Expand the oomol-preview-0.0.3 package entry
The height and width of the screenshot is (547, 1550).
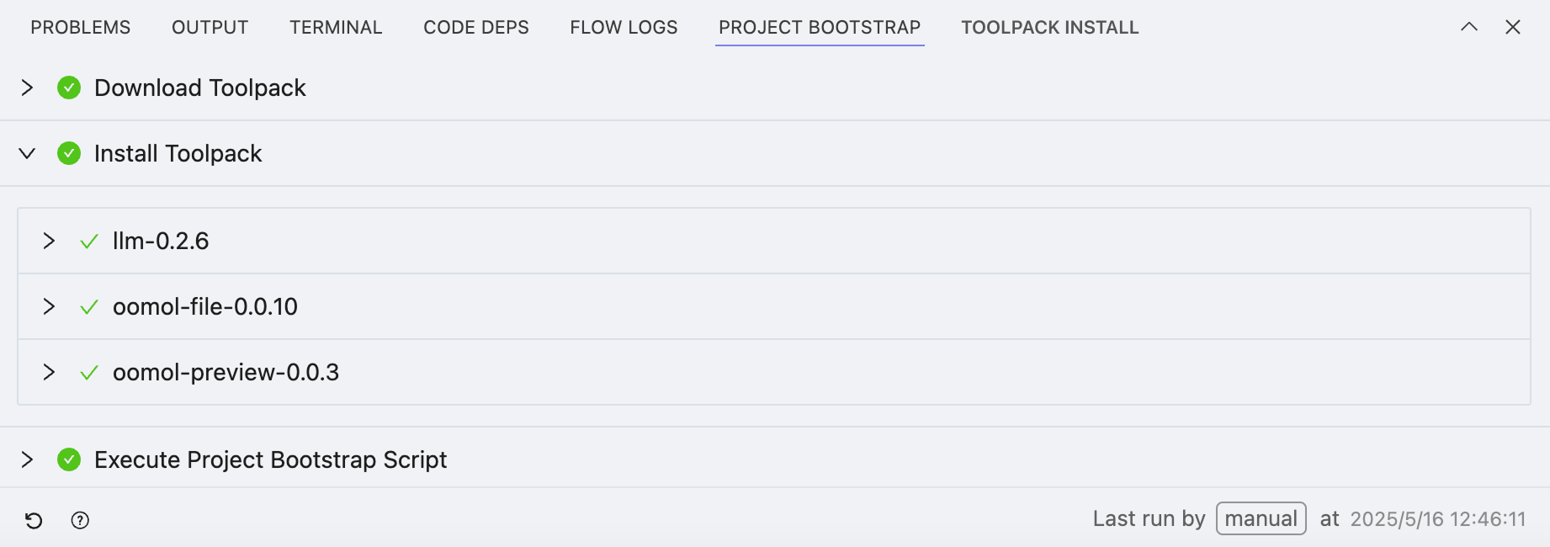click(49, 372)
